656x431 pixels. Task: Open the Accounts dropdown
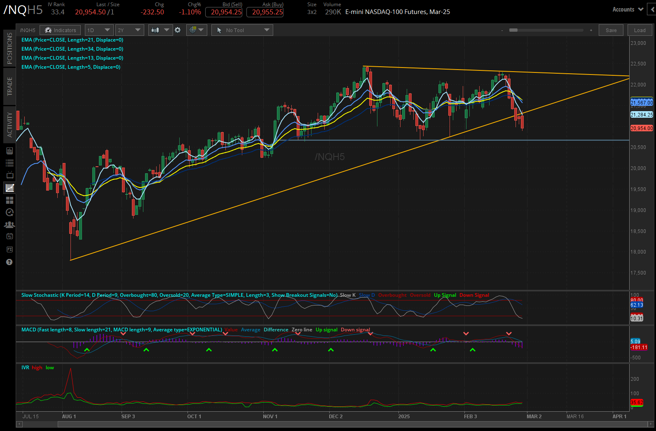pos(628,9)
